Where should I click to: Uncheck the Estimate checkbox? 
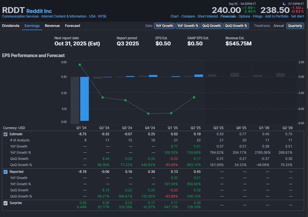(5, 134)
